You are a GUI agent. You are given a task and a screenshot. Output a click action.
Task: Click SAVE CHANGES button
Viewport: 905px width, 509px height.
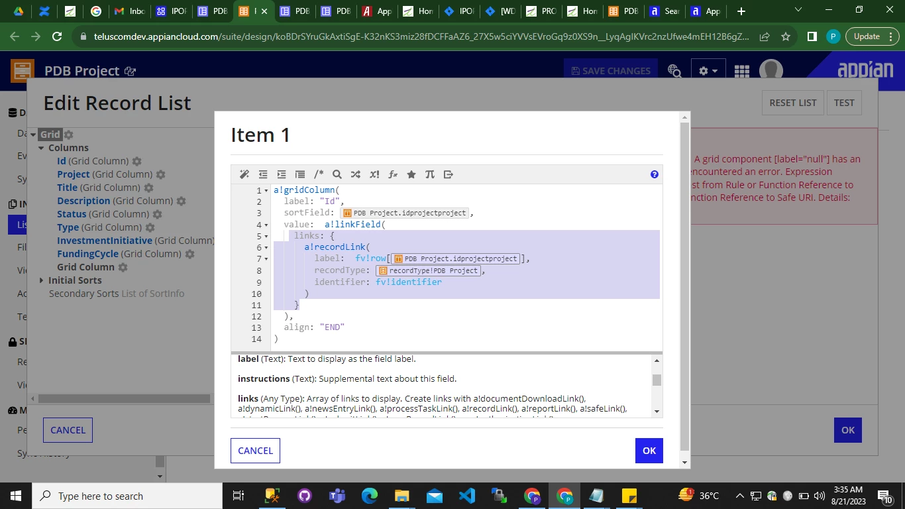click(x=610, y=71)
